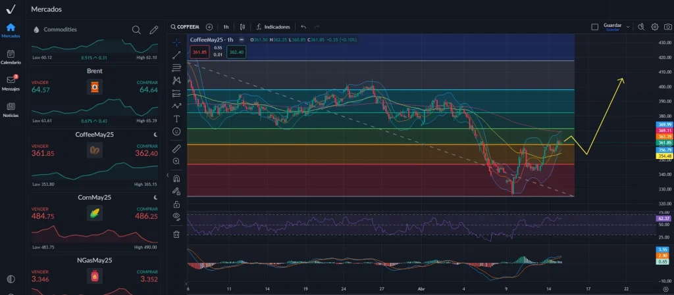Click the layout square icon near Guardar

coord(595,26)
